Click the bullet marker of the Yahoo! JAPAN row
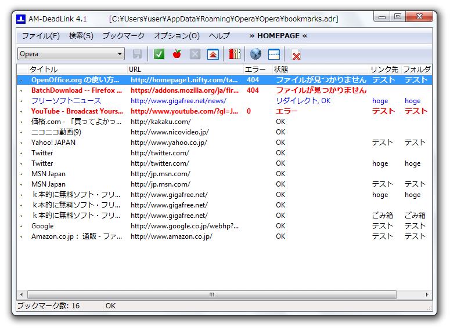 click(21, 143)
